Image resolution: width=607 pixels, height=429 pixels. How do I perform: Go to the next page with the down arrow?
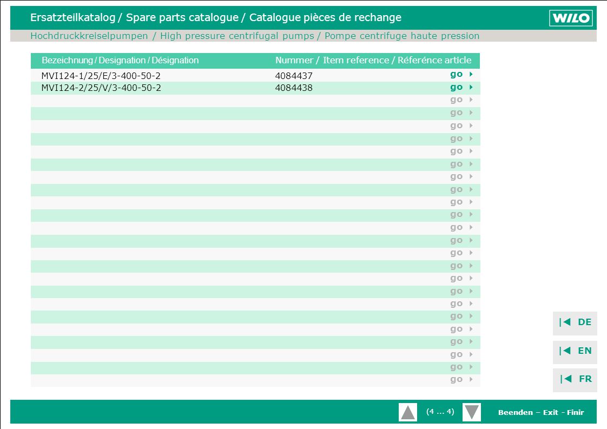pos(472,412)
